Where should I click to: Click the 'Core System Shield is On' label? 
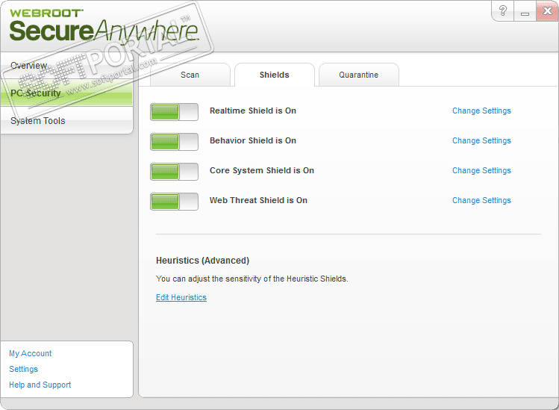(262, 170)
